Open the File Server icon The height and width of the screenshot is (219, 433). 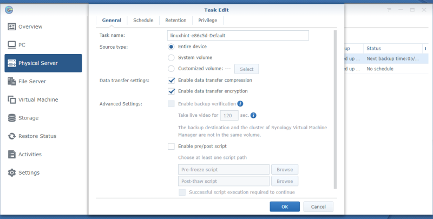coord(12,81)
